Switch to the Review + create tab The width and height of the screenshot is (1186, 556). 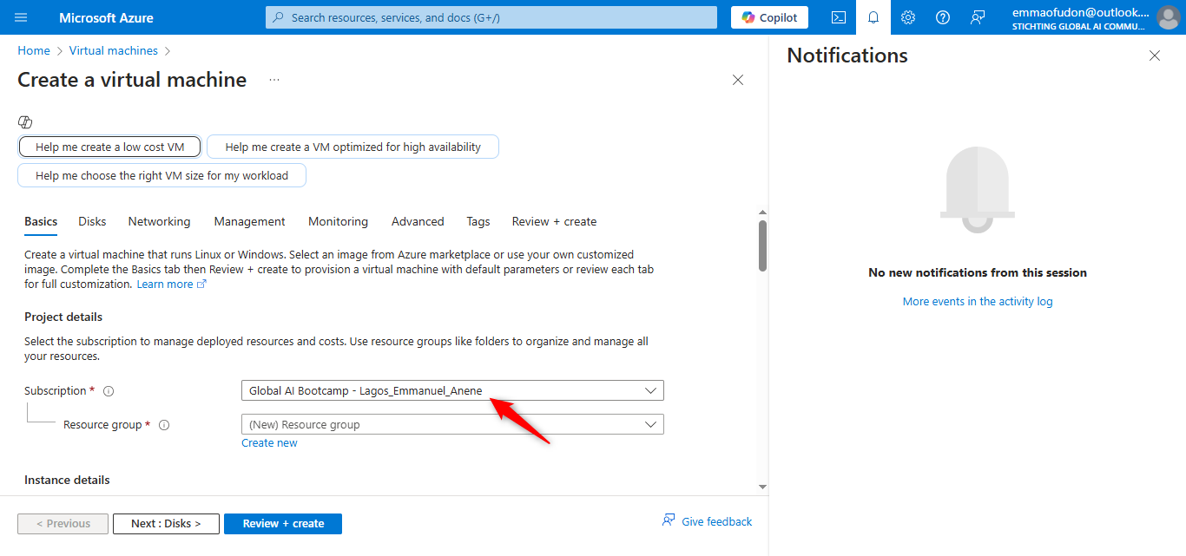point(554,221)
